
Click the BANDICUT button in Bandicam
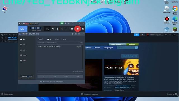27,76
